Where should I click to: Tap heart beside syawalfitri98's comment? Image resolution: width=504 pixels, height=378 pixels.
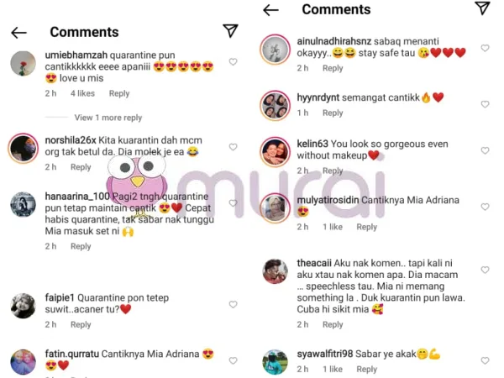pos(485,360)
